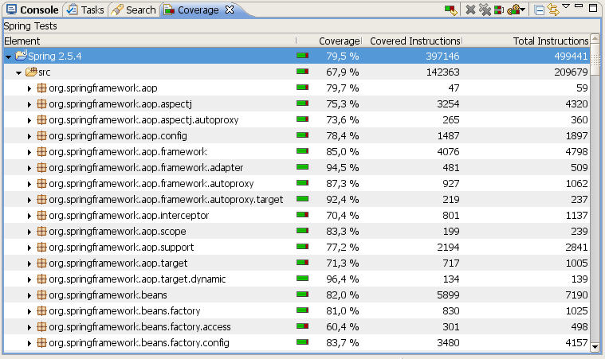Screen dimensions: 605x359
Task: Click covered instructions value 397146
Action: 442,57
